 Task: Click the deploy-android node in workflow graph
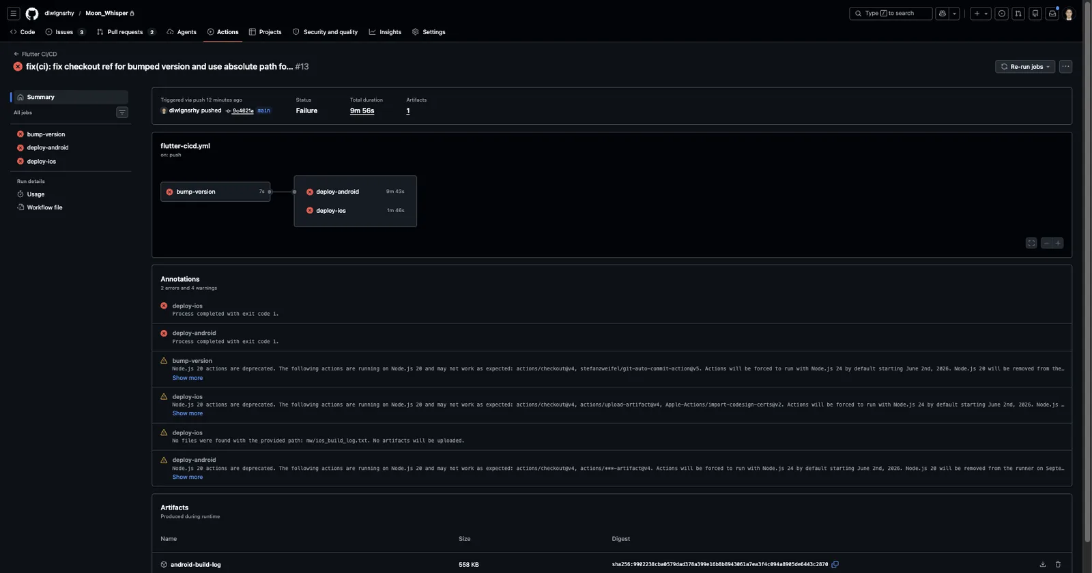click(356, 192)
